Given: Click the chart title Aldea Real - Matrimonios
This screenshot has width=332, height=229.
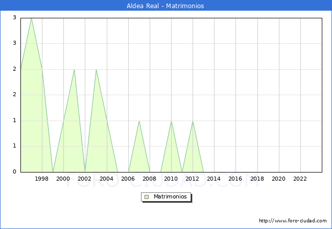Looking at the screenshot, I should (165, 6).
